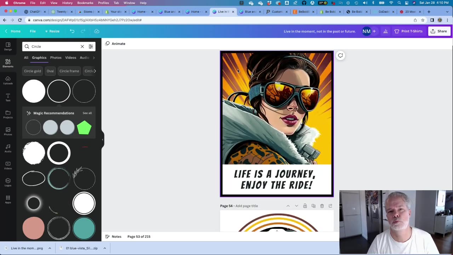Apply the Circle gold suggestion chip
Image resolution: width=453 pixels, height=255 pixels.
[x=33, y=71]
